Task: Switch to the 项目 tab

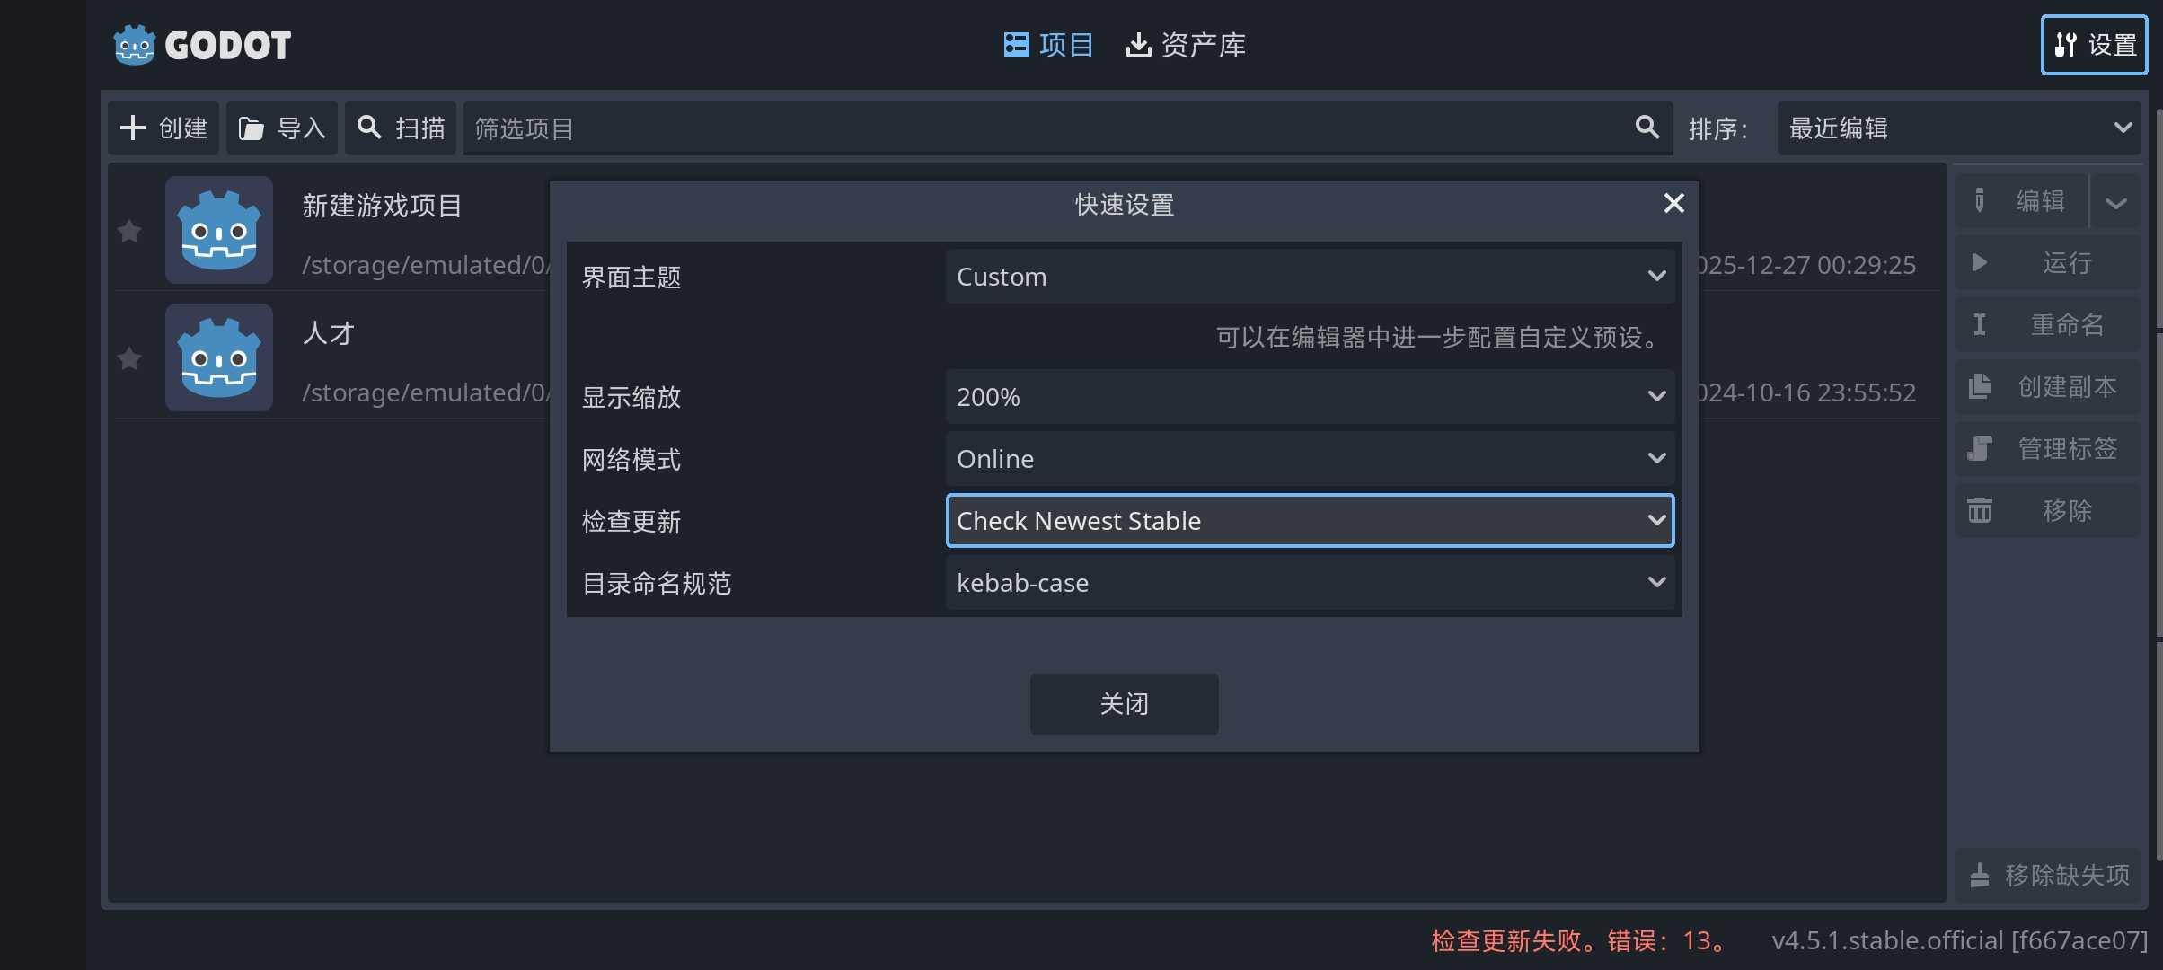Action: 1048,45
